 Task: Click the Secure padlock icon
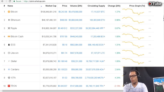coord(14,1)
